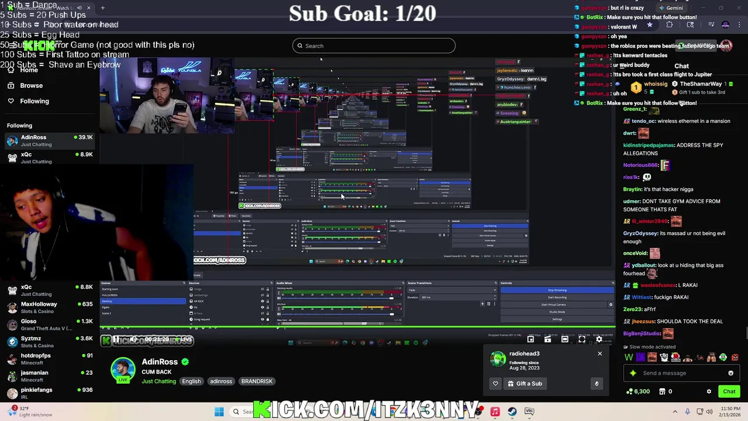Open Gioso Grand Theft Auto channel
The height and width of the screenshot is (421, 748).
point(50,325)
